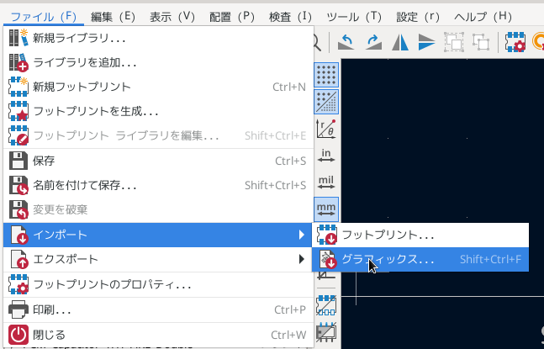Click the flip vertically toolbar icon

coord(427,42)
